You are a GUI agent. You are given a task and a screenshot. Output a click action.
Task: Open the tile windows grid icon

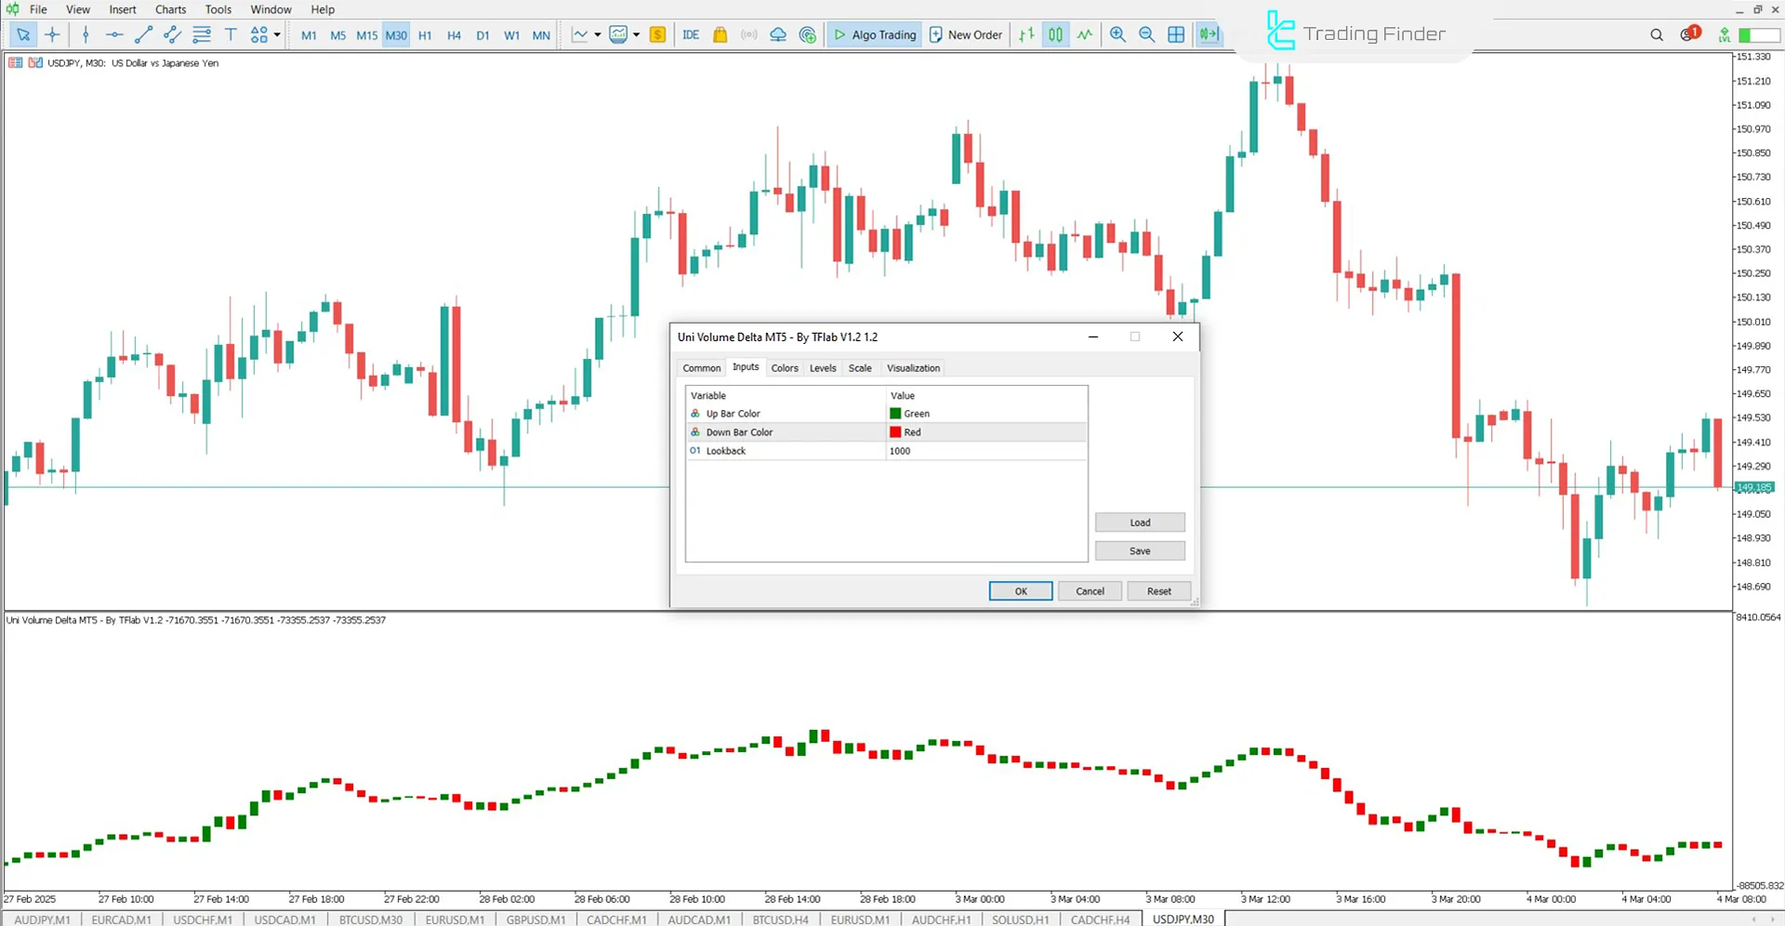click(x=1175, y=34)
